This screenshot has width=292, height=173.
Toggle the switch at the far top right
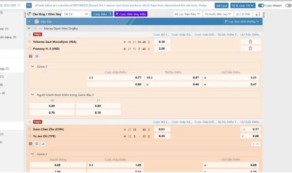click(x=288, y=6)
